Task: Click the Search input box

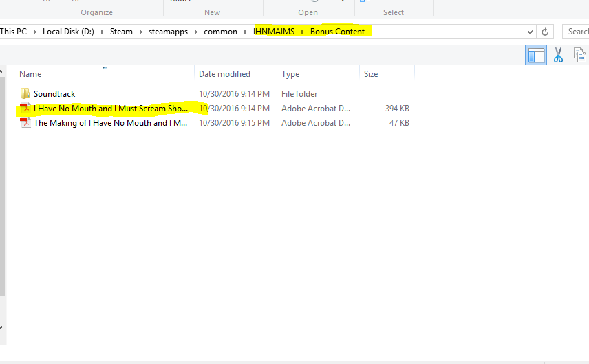Action: (575, 32)
